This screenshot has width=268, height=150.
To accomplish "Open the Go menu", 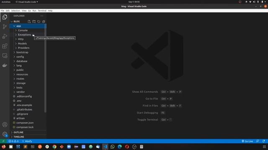I will (x=30, y=11).
